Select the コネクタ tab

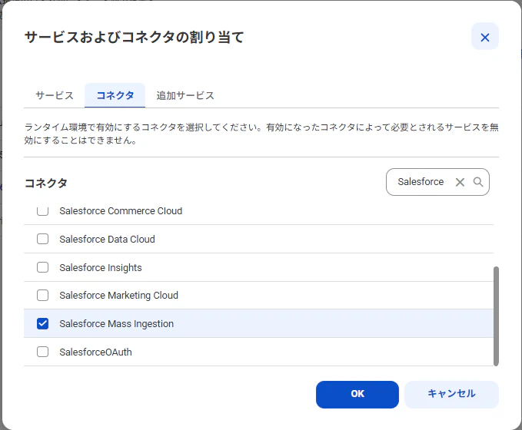[115, 95]
